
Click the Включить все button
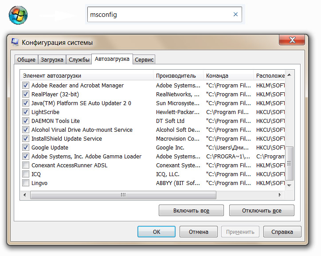click(191, 210)
